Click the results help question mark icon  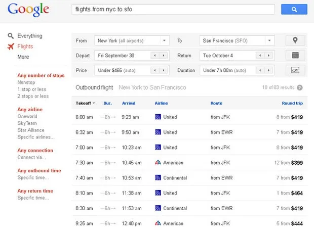tap(300, 87)
